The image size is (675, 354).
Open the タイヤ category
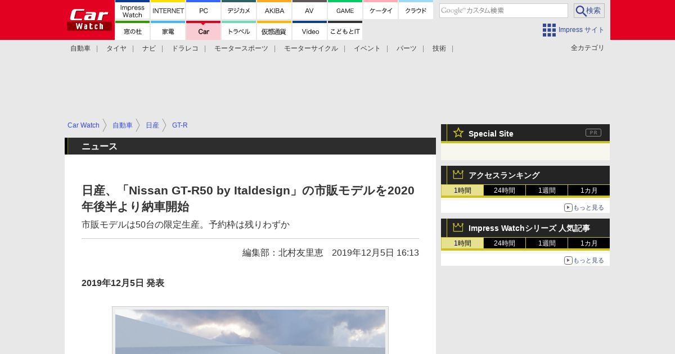(x=116, y=48)
